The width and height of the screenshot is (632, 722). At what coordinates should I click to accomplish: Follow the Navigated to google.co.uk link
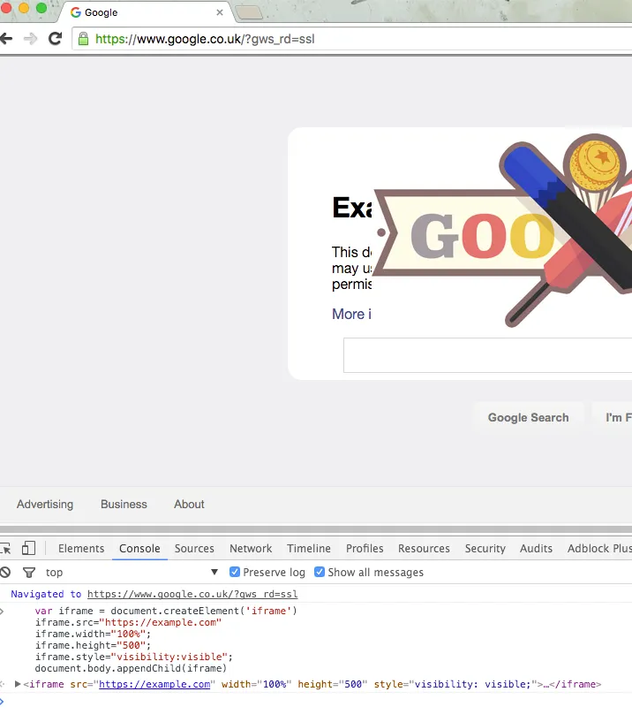point(192,594)
